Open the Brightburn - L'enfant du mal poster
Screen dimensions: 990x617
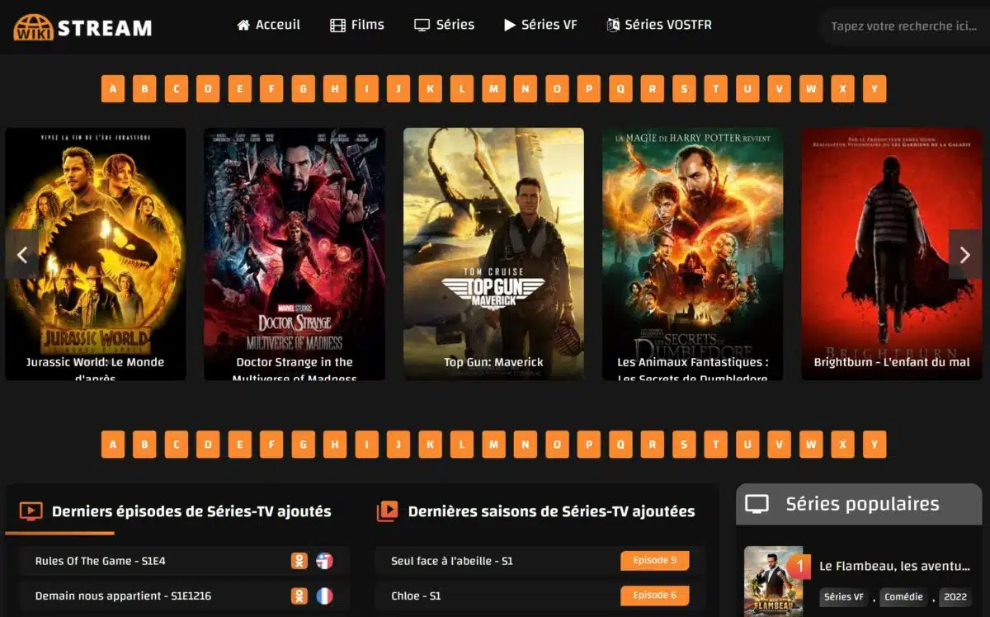coord(891,254)
